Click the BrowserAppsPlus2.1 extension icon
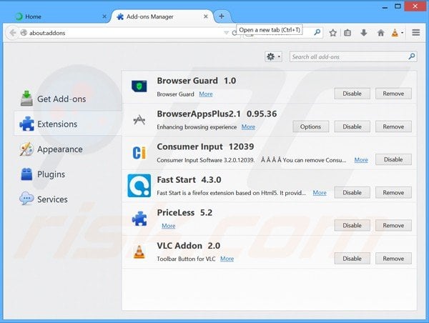The height and width of the screenshot is (323, 429). pos(139,120)
